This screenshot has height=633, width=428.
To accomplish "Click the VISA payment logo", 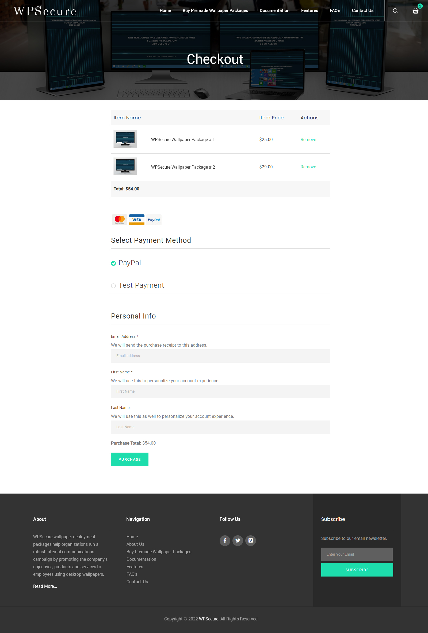I will coord(137,220).
